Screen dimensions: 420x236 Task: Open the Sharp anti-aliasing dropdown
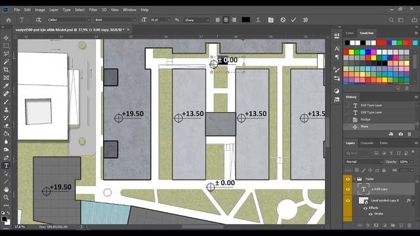pyautogui.click(x=207, y=20)
